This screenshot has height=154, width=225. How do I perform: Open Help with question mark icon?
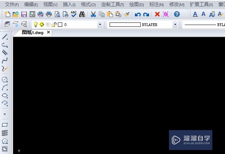coord(177,14)
